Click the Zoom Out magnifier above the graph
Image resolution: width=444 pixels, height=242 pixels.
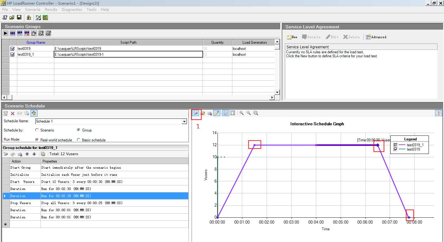click(x=249, y=113)
